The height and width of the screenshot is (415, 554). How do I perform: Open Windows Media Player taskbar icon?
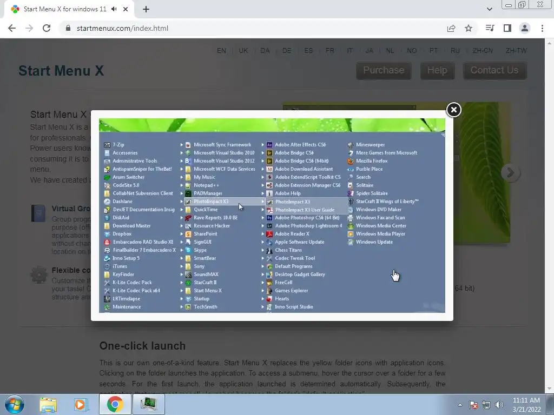pyautogui.click(x=81, y=404)
